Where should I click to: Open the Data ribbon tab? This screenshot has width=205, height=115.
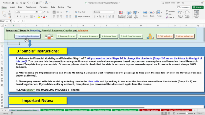pos(53,7)
